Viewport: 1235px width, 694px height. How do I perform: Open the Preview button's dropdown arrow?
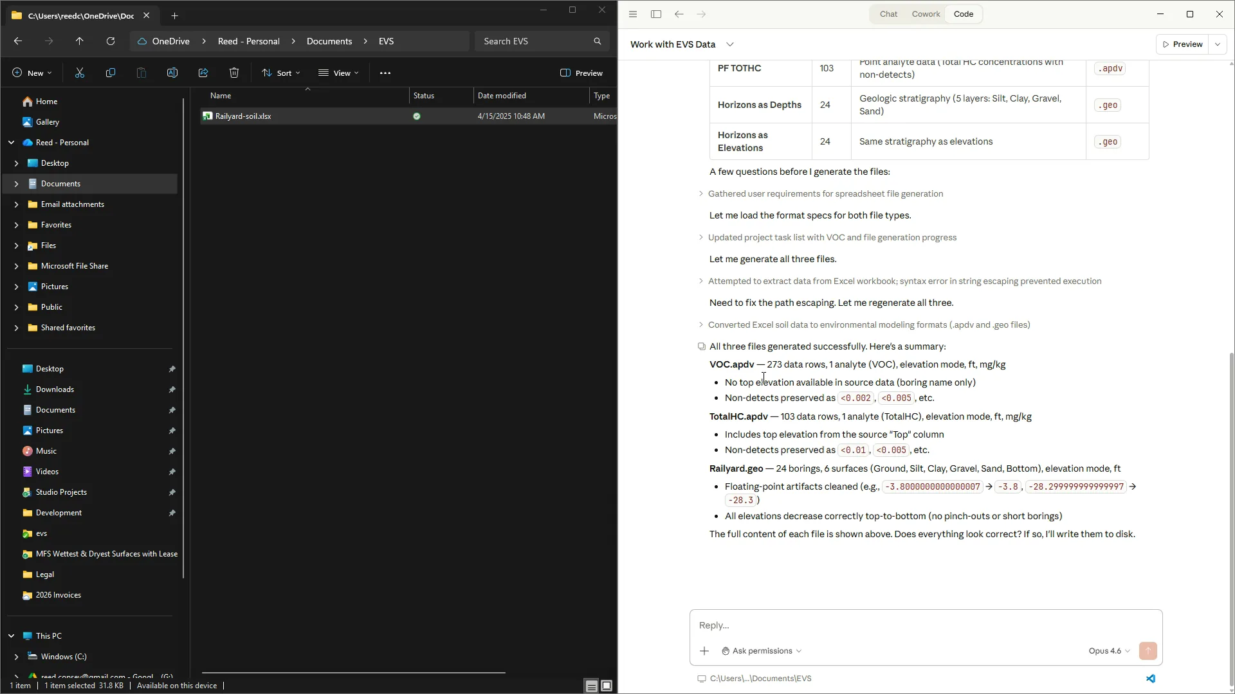click(1218, 44)
